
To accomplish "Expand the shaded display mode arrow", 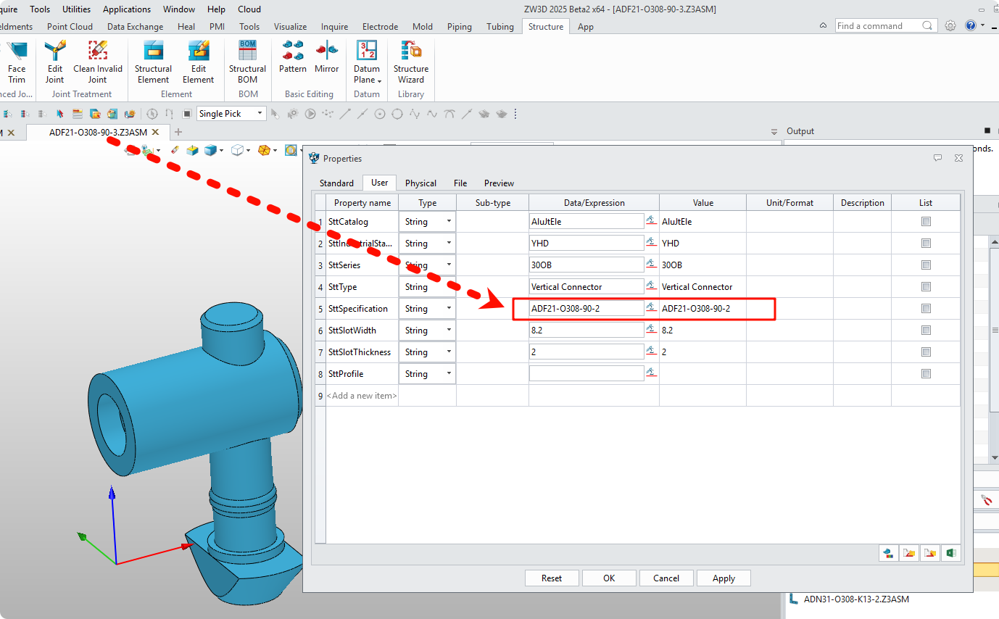I will click(x=221, y=151).
